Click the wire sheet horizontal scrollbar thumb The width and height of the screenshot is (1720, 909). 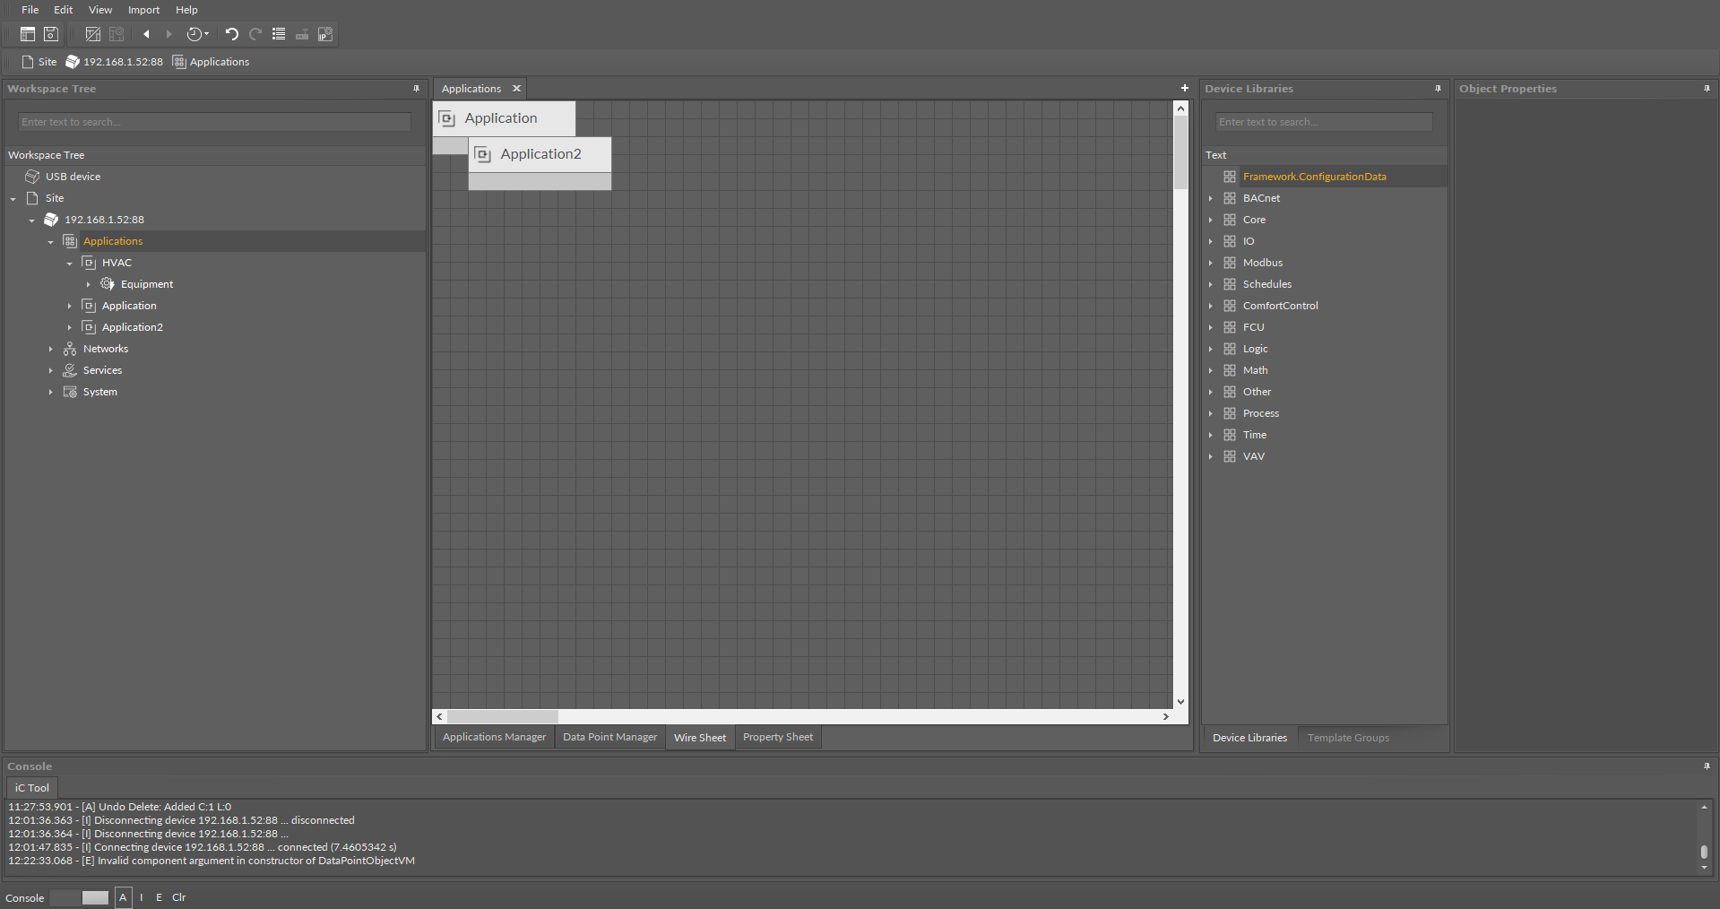pos(502,716)
